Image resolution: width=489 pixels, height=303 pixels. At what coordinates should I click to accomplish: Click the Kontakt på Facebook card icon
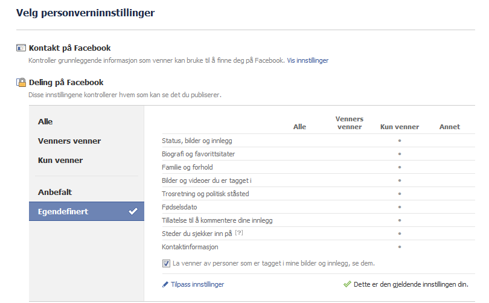21,48
